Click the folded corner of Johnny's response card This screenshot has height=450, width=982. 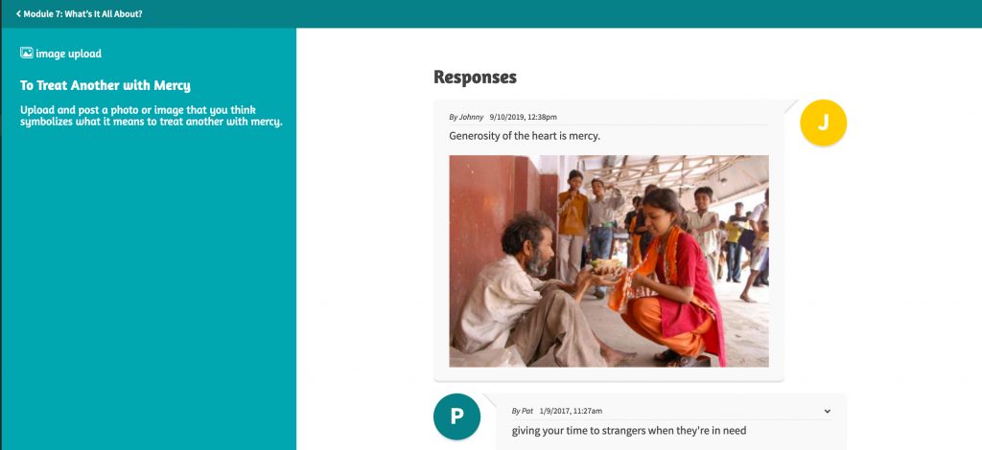coord(790,106)
